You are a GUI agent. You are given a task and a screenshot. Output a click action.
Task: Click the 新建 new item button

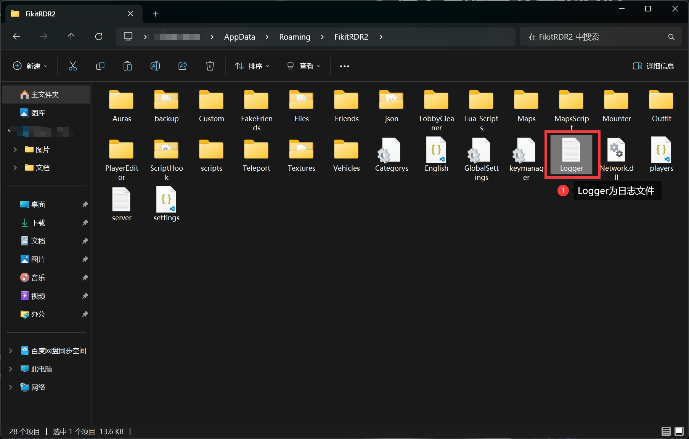pos(31,66)
